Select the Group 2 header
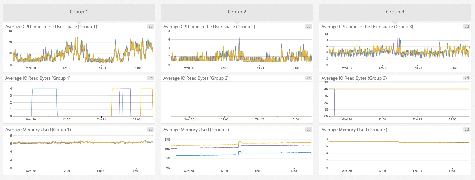Screen dimensions: 475x180 point(237,12)
